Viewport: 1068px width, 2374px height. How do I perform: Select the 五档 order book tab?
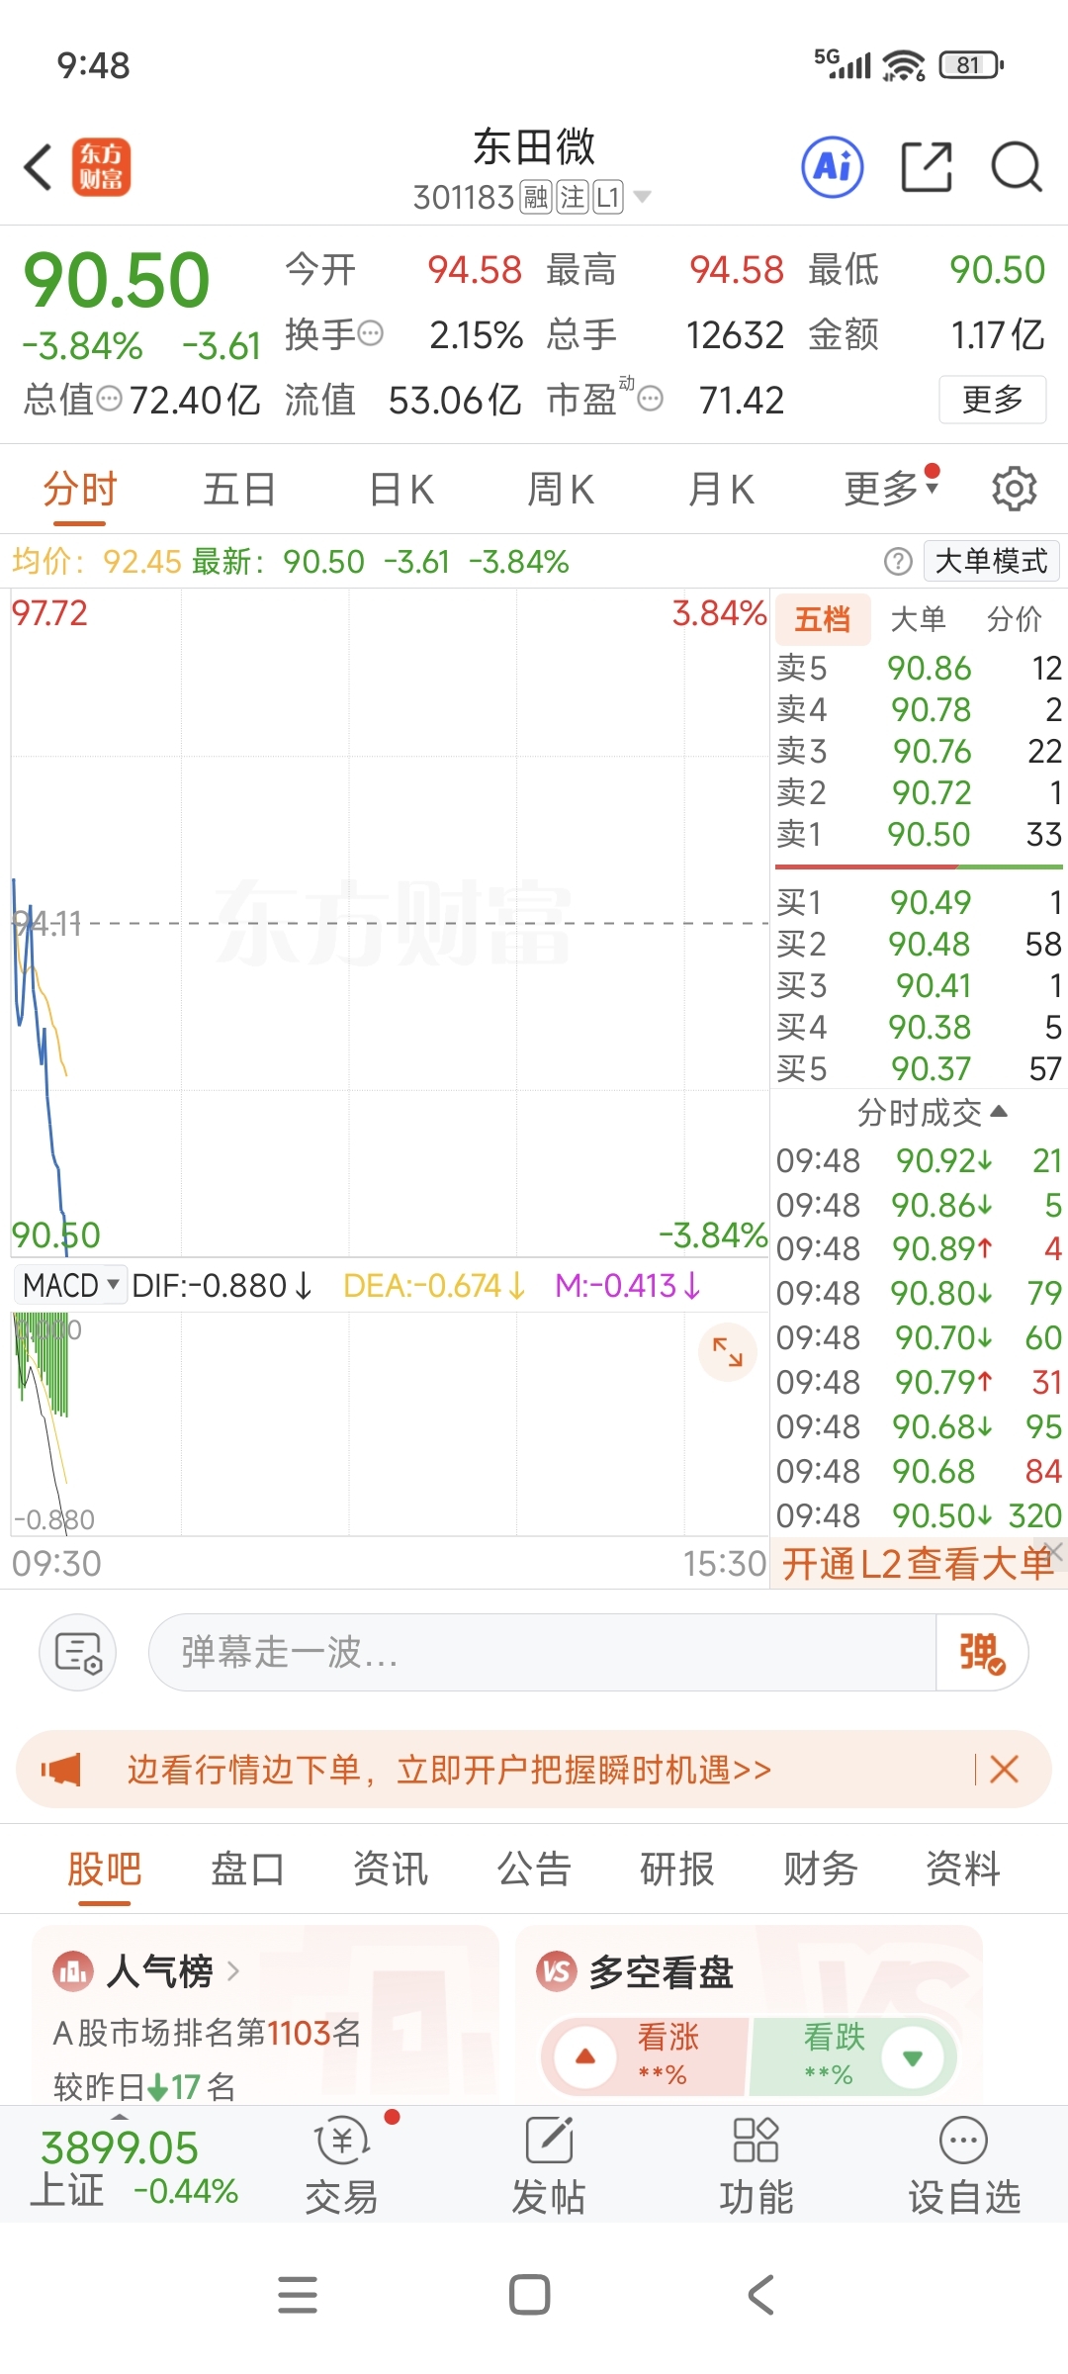click(x=823, y=619)
